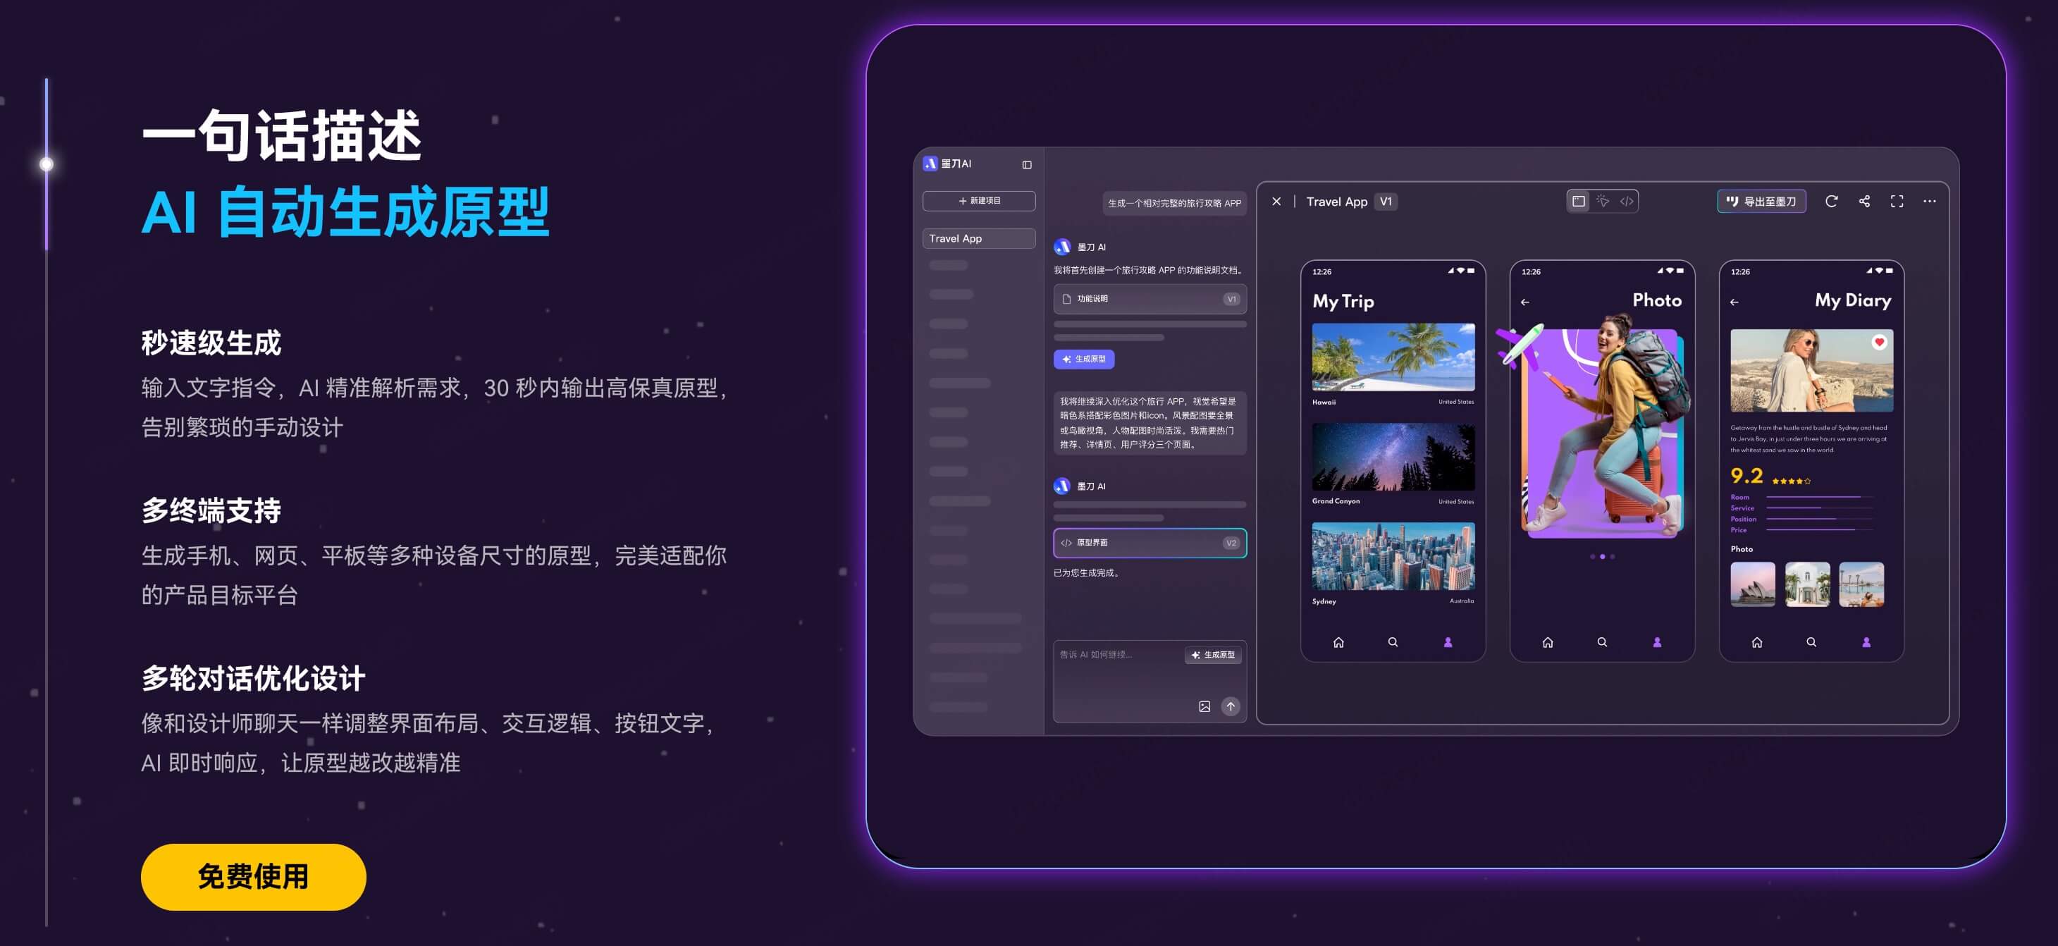
Task: Click the 新建项目 new project button
Action: click(979, 200)
